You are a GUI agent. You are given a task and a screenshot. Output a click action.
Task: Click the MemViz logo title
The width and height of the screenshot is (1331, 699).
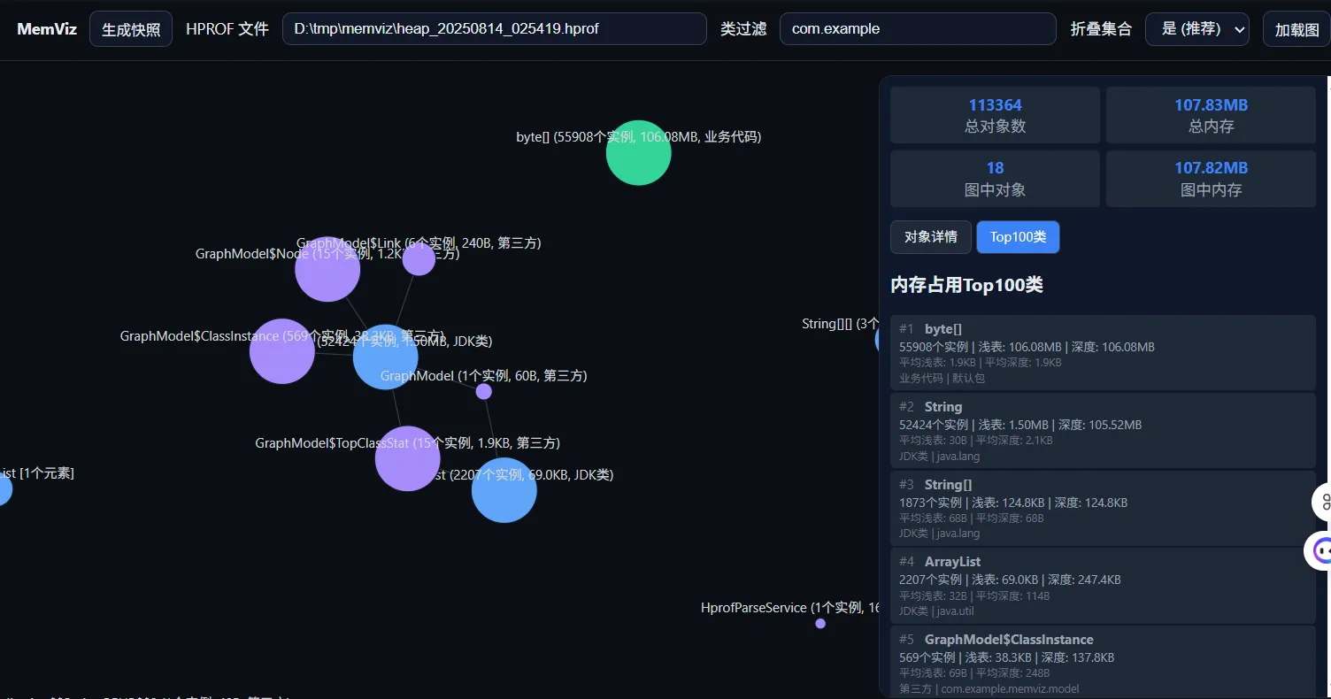(47, 29)
